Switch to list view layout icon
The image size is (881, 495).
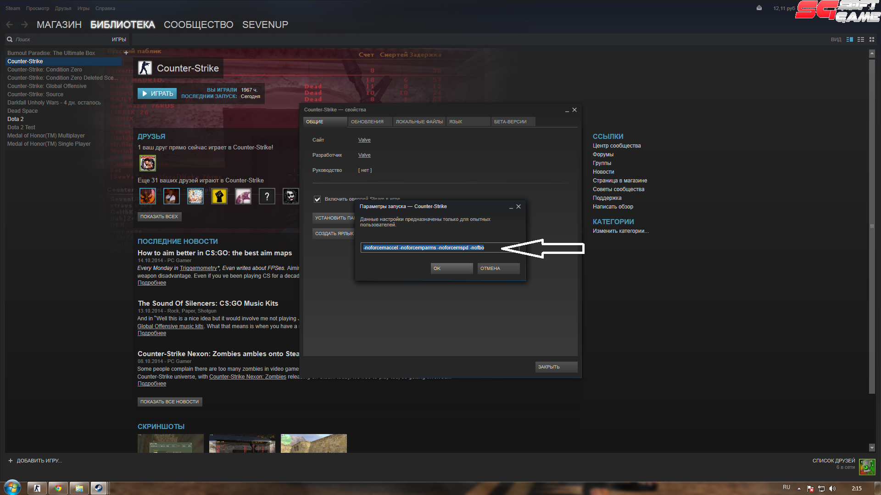click(x=861, y=39)
